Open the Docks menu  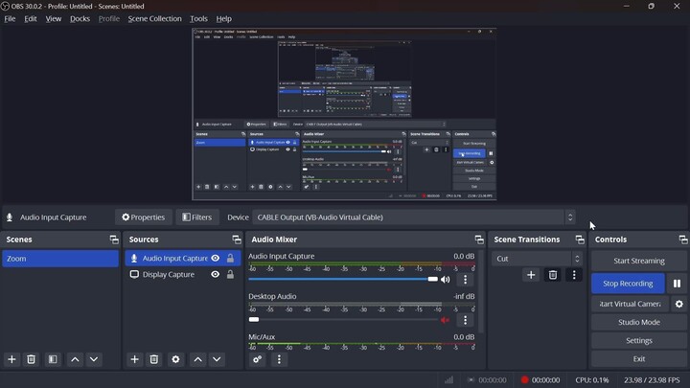(x=80, y=18)
